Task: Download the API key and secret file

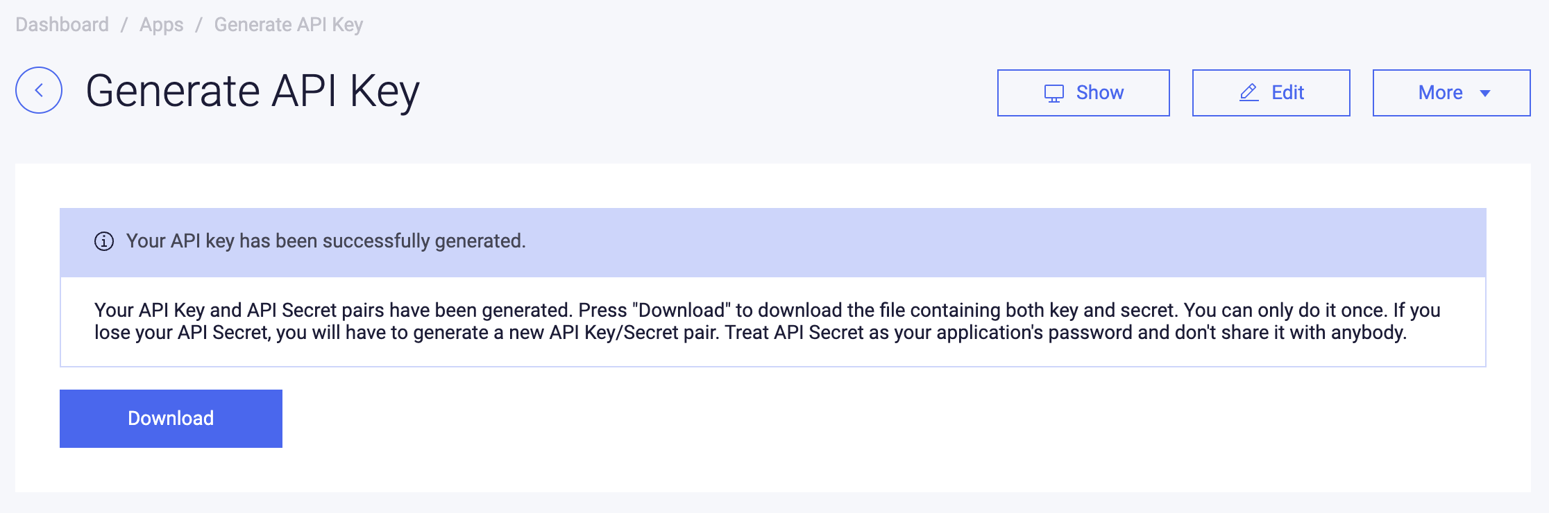Action: click(x=171, y=419)
